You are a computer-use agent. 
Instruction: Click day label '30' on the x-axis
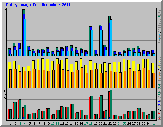[148, 124]
